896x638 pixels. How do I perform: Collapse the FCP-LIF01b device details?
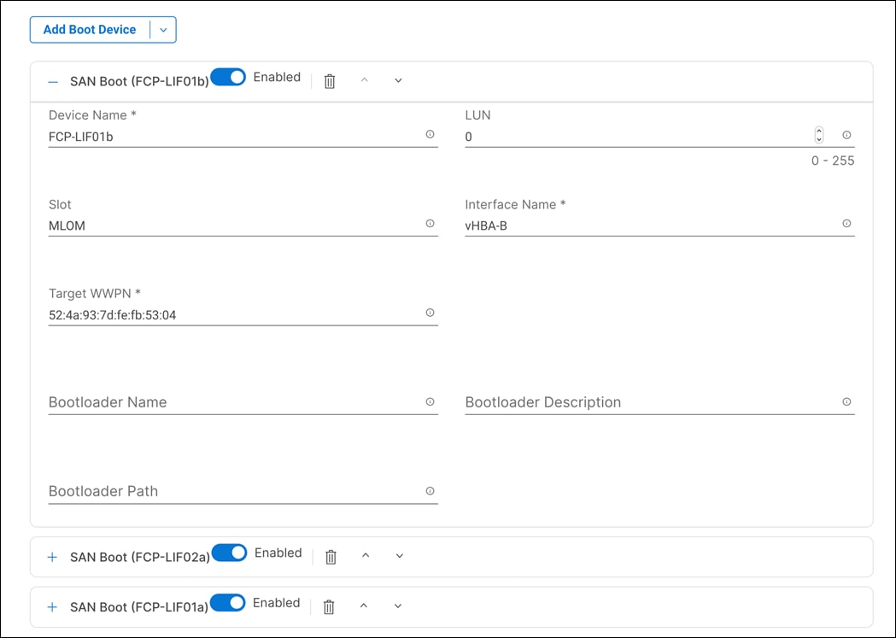(x=52, y=81)
